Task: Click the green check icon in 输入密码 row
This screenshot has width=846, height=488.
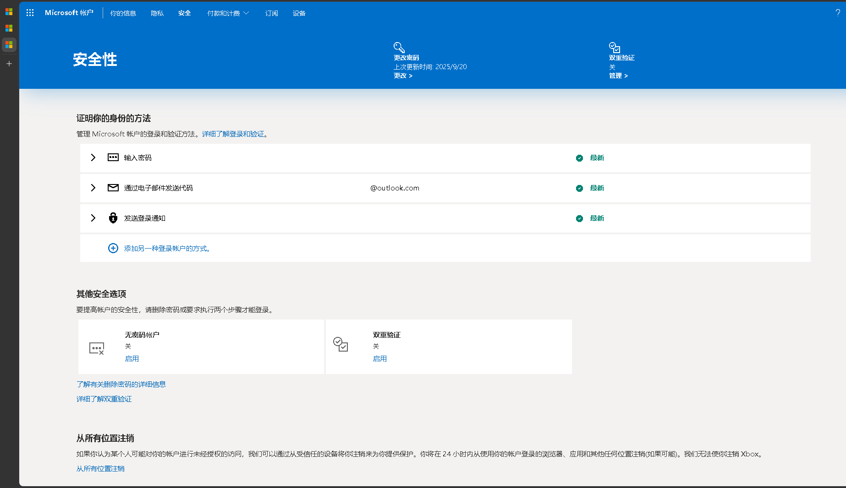Action: coord(579,158)
